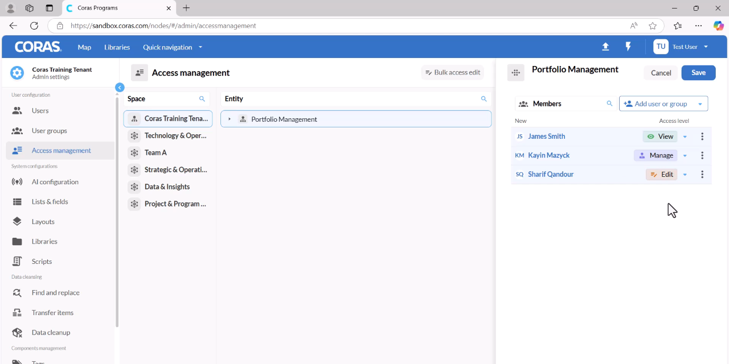This screenshot has height=364, width=729.
Task: Open Lists & fields in sidebar
Action: pos(60,202)
